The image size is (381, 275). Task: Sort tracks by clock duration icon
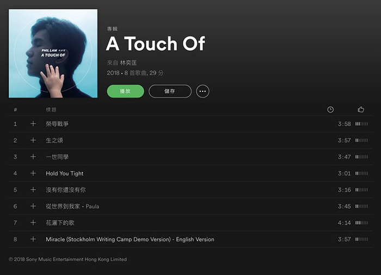coord(330,110)
